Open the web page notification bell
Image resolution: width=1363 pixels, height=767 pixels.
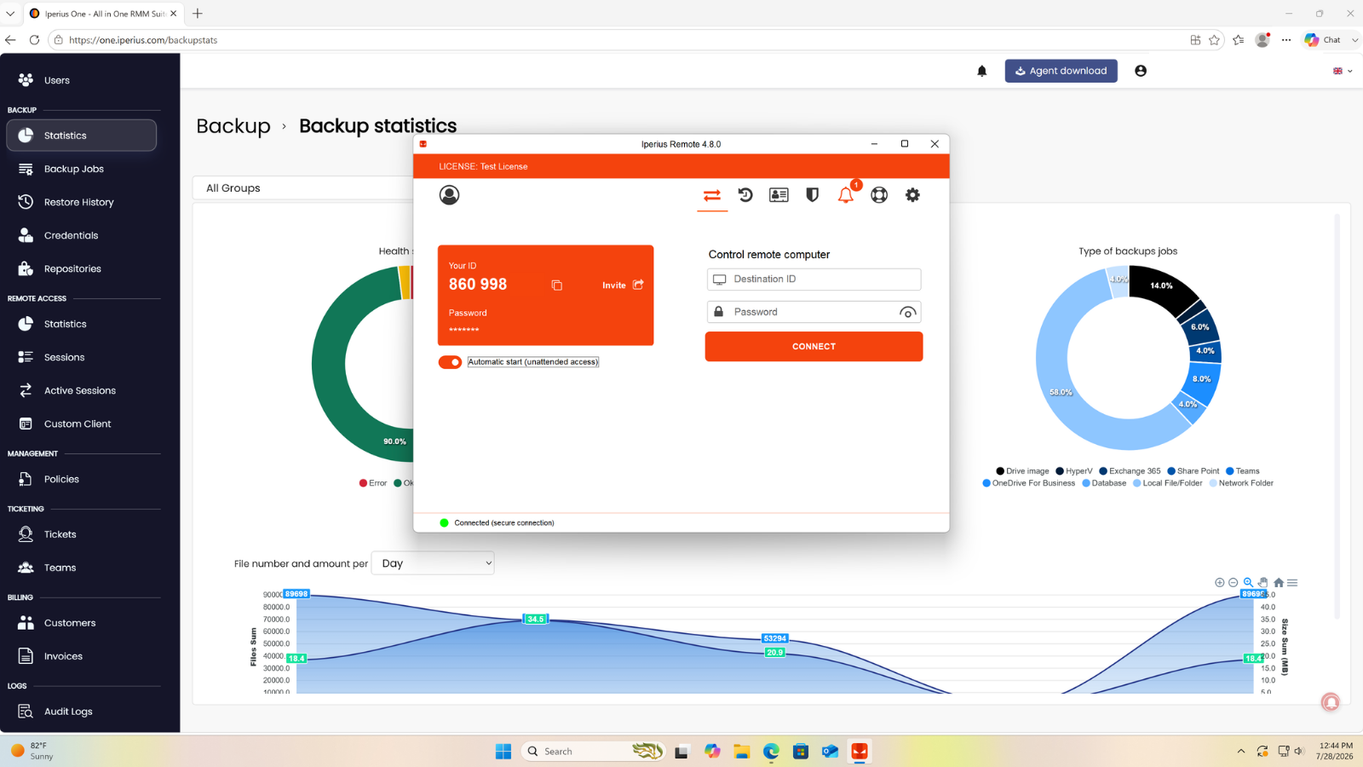click(x=981, y=71)
